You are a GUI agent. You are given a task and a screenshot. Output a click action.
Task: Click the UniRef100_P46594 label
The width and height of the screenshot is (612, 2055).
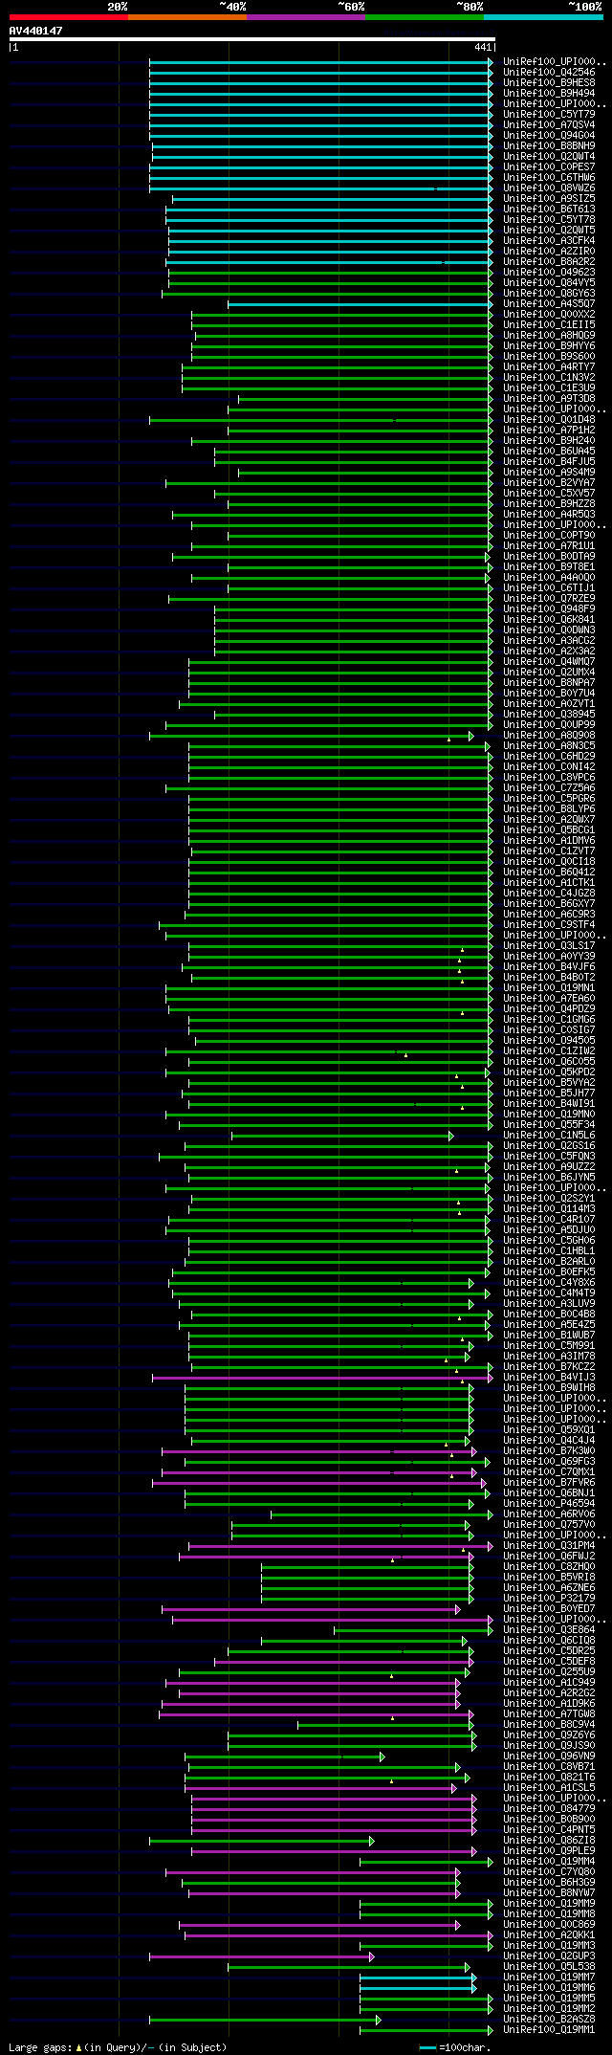(x=549, y=1503)
